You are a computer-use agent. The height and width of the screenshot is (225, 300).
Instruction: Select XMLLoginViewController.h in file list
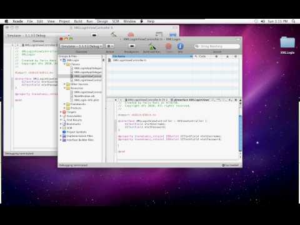tap(129, 60)
